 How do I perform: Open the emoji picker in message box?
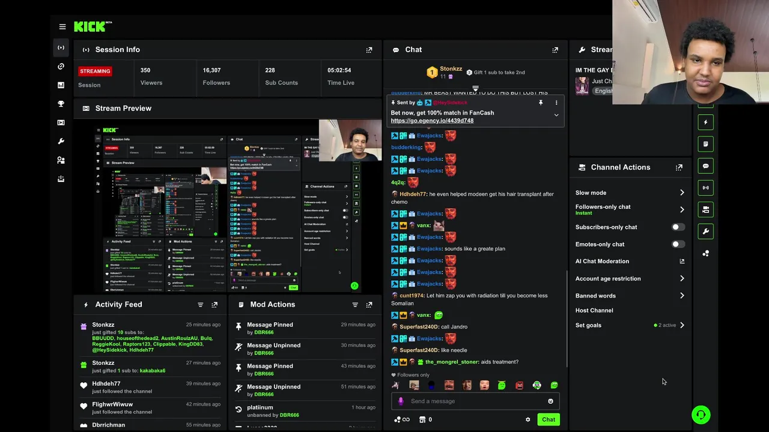point(550,401)
